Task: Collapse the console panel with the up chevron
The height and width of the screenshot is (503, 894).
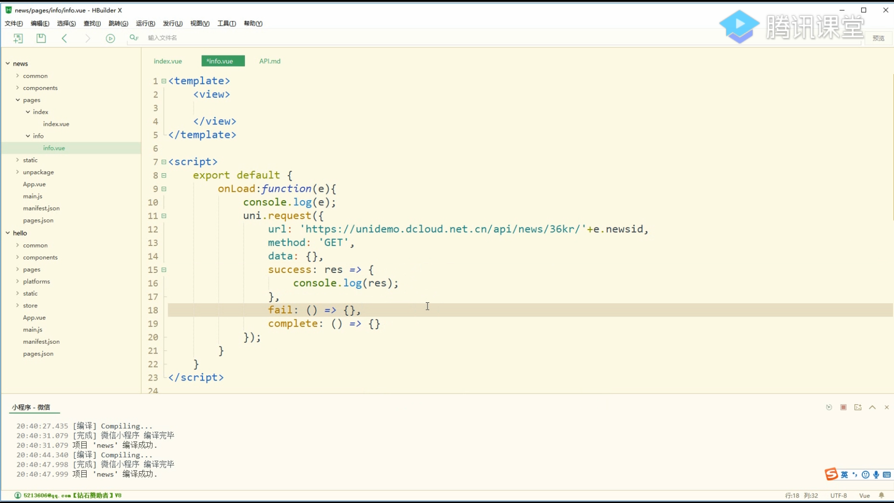Action: point(872,408)
